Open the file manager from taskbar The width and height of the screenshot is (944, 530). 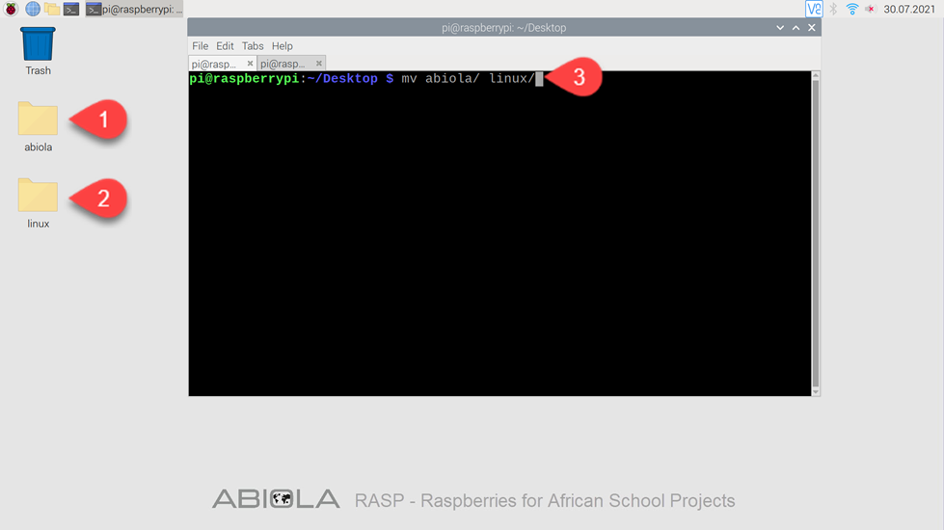click(x=52, y=9)
